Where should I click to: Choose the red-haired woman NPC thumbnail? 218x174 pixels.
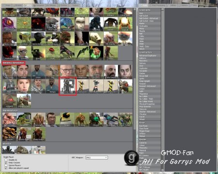[24, 86]
